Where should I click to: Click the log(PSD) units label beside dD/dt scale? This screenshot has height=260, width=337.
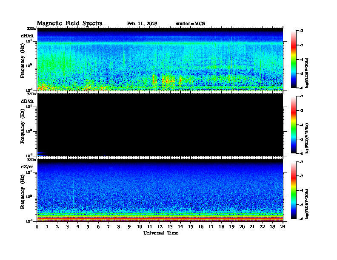(307, 138)
